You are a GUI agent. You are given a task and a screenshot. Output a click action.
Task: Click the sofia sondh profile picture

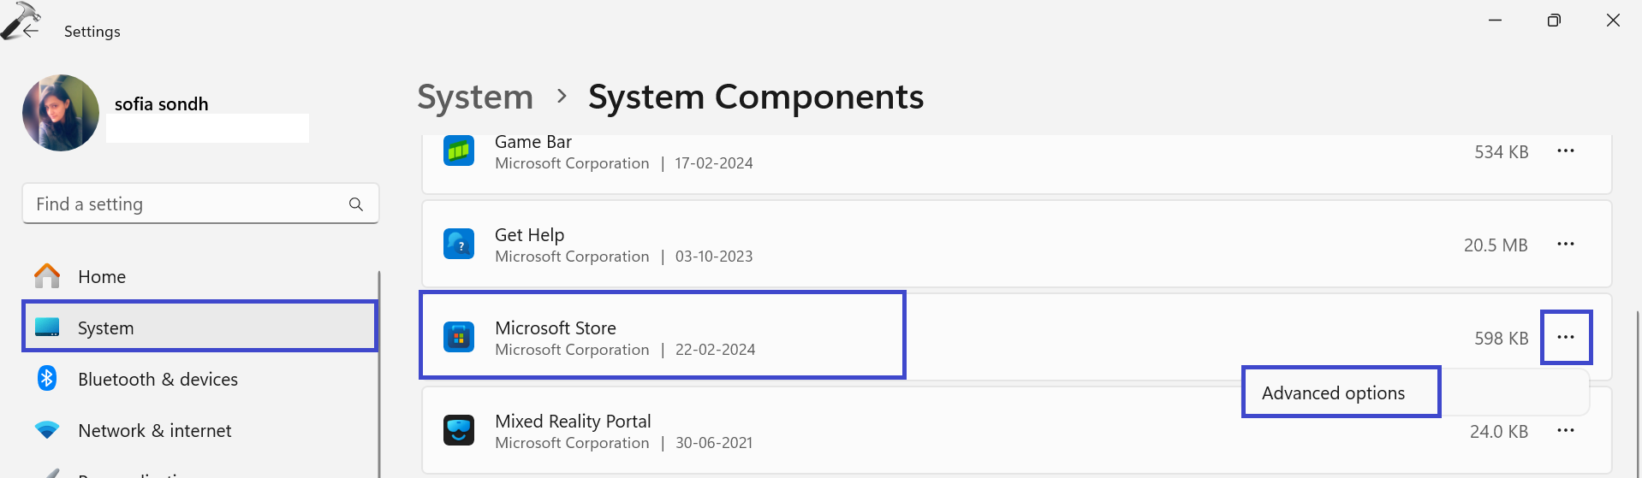point(61,113)
